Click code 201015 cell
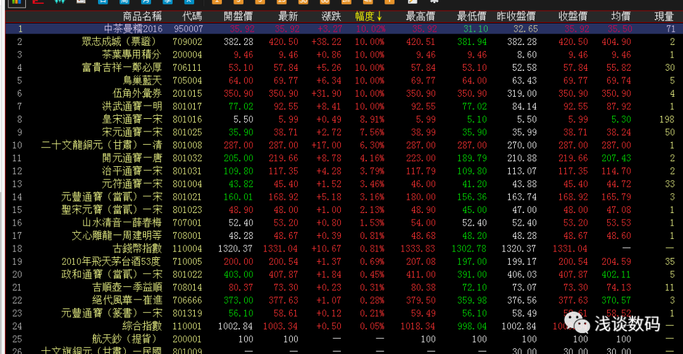Viewport: 683px width, 354px height. point(187,94)
